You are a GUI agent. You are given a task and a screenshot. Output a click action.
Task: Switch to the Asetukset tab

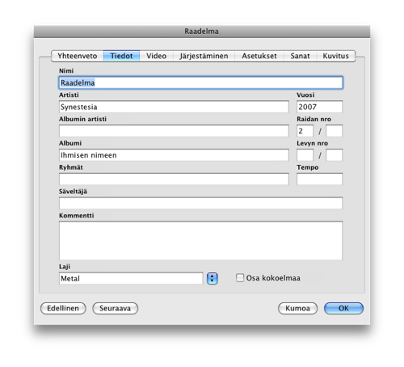(x=259, y=56)
